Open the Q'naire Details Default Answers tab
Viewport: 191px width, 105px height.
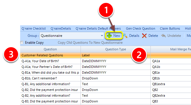tap(98, 28)
